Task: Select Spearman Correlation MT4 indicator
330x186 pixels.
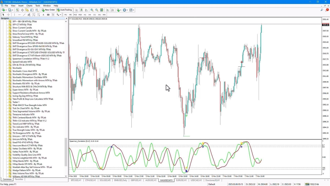Action: coord(31,59)
